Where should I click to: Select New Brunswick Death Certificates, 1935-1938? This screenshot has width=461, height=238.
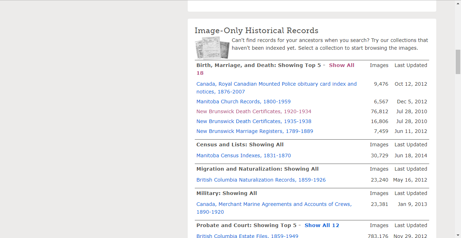253,121
